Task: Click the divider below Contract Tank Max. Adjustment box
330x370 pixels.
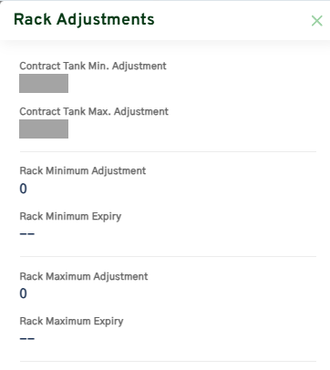Action: point(168,151)
